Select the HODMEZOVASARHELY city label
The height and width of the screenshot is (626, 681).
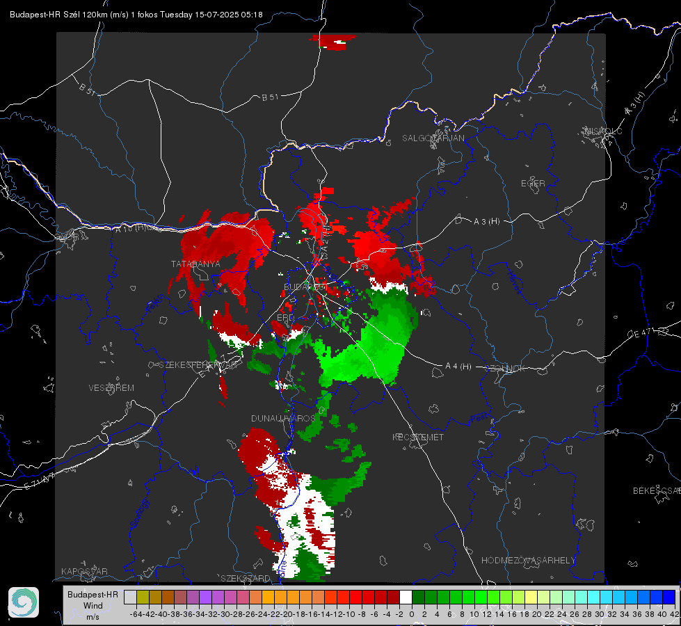528,561
